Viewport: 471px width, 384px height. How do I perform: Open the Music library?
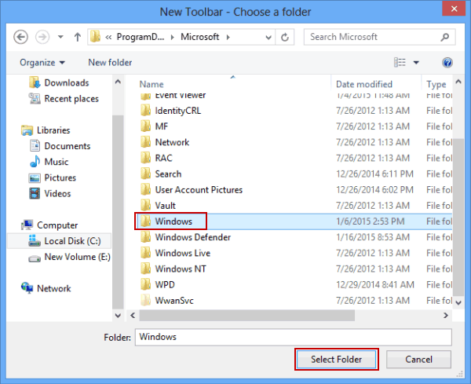point(49,162)
